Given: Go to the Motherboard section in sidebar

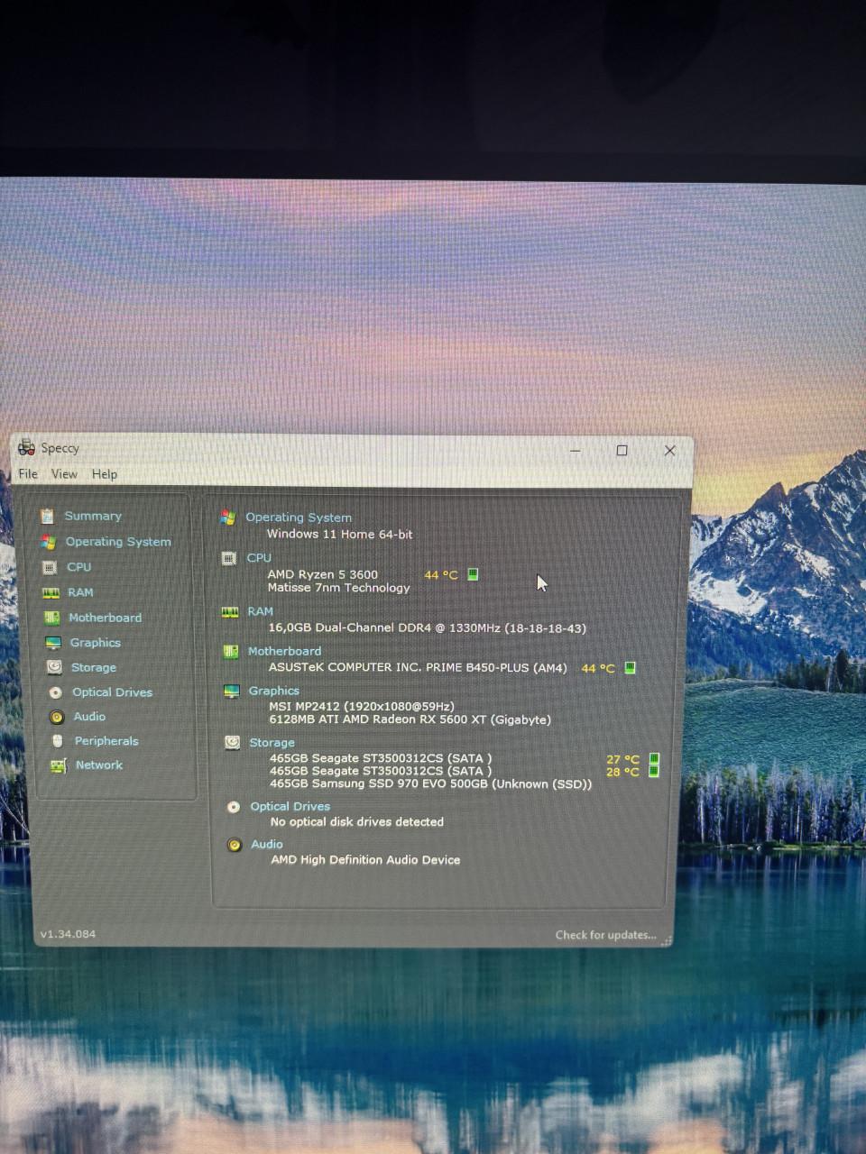Looking at the screenshot, I should coord(106,618).
